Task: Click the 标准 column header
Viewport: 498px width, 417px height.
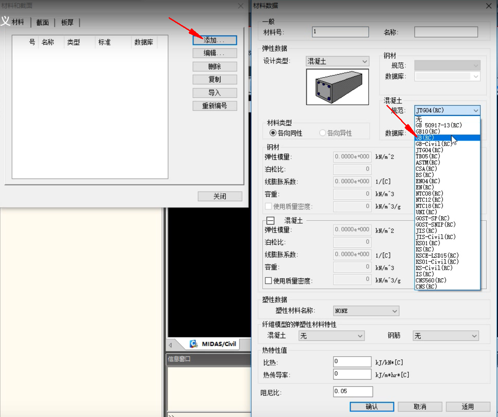Action: coord(105,42)
